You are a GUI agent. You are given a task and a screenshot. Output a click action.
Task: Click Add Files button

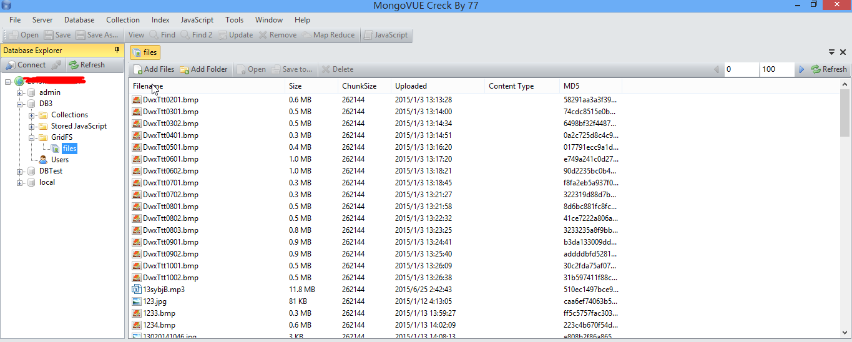click(154, 69)
